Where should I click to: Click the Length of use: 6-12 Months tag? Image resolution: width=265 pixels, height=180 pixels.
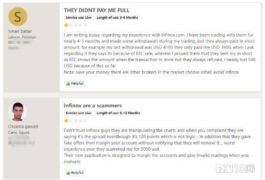click(x=119, y=113)
